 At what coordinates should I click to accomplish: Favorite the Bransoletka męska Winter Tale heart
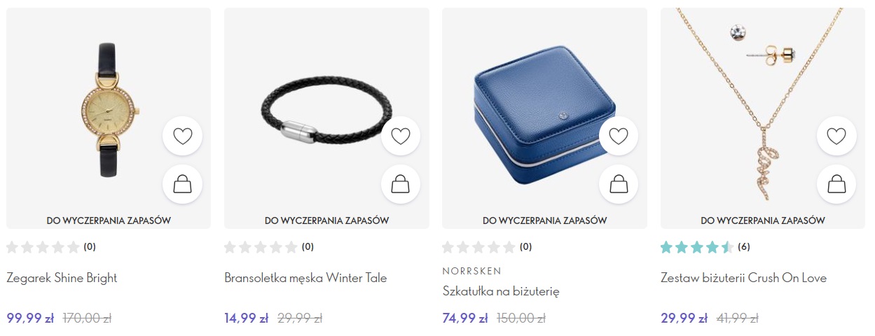point(401,136)
